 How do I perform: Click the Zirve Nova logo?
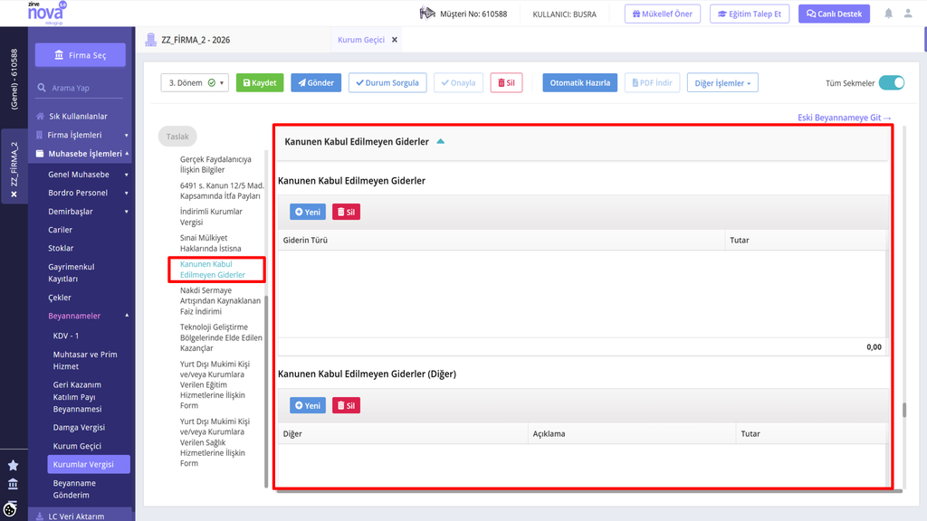(x=47, y=13)
